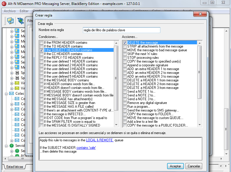The height and width of the screenshot is (172, 231).
Task: Collapse the Servidores tree node
Action: pyautogui.click(x=6, y=146)
